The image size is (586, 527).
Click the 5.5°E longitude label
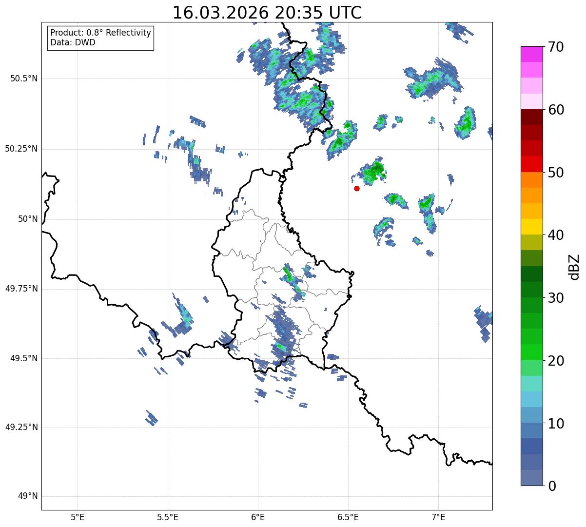pyautogui.click(x=168, y=517)
